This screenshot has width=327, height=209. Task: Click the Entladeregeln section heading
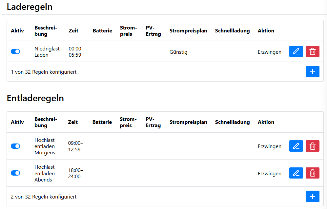pos(35,98)
